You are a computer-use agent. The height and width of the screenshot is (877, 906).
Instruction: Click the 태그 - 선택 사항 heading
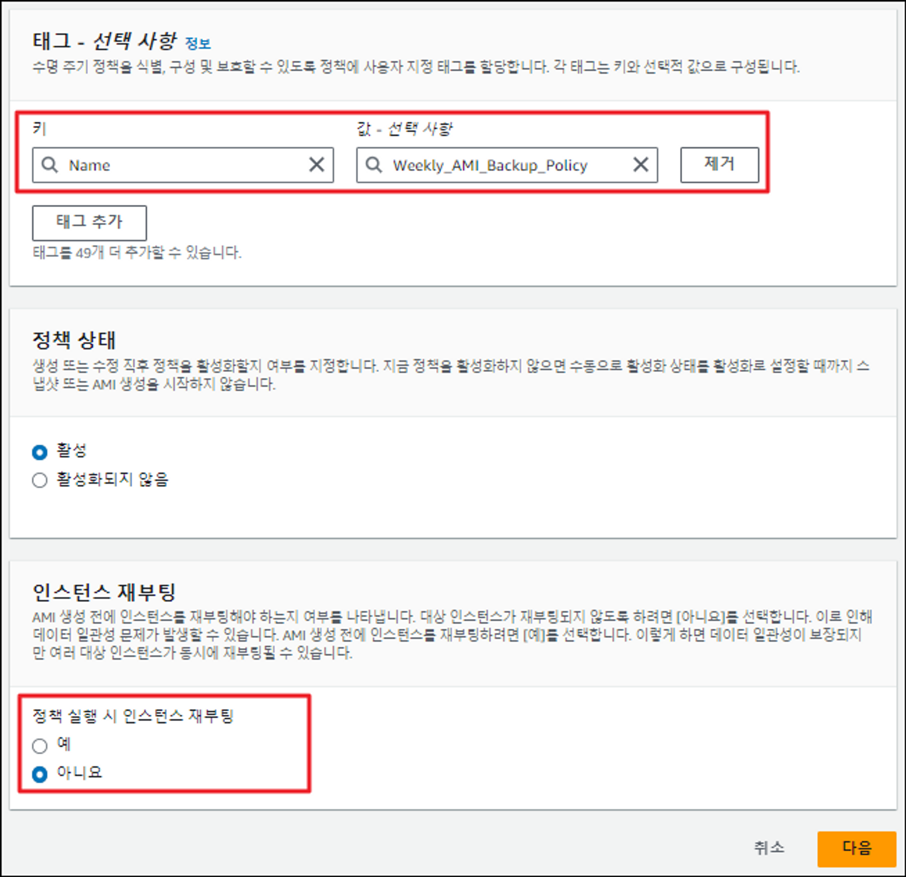(x=104, y=42)
